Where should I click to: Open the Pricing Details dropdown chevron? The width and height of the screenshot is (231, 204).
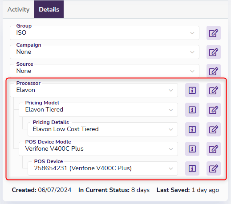(x=171, y=129)
